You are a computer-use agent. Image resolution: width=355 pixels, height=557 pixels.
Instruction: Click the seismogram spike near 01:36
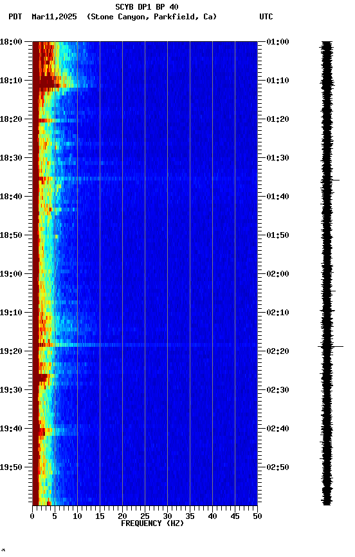coord(331,180)
